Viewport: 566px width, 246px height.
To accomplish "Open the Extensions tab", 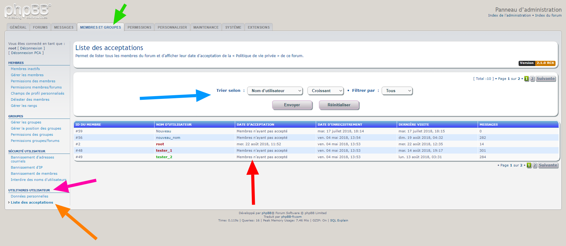I will pyautogui.click(x=259, y=27).
